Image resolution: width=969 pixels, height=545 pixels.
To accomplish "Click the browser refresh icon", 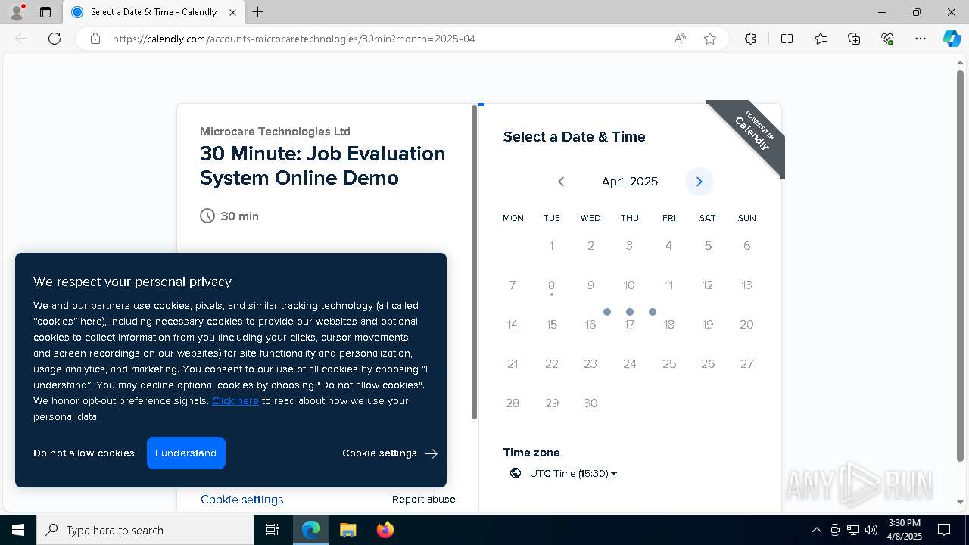I will [55, 39].
